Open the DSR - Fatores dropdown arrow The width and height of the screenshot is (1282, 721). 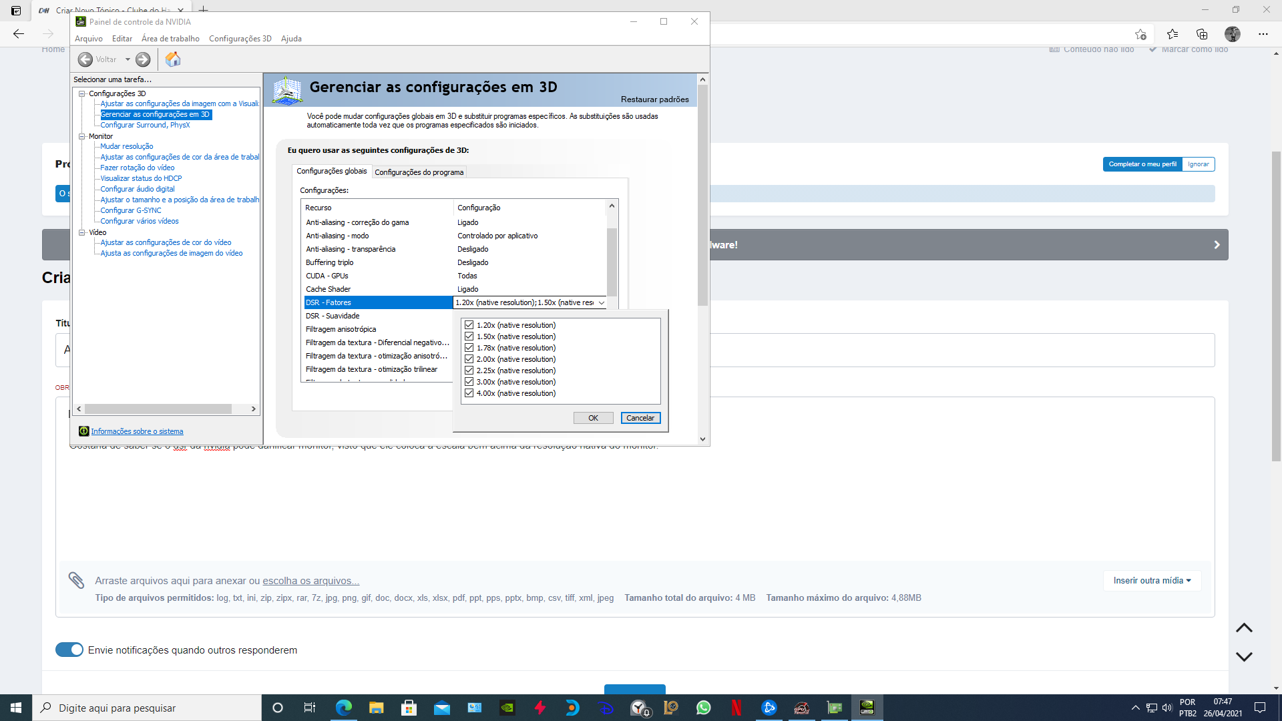pyautogui.click(x=601, y=302)
